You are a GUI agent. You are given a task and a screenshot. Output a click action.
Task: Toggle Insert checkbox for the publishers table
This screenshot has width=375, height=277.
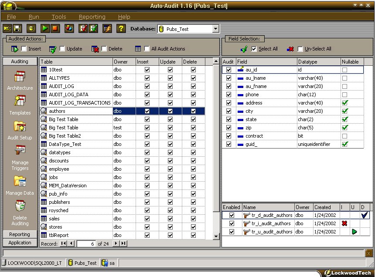point(147,202)
